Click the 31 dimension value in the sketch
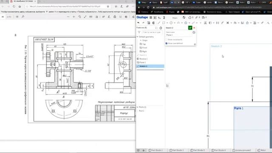Screen dimensions: 272x153 point(252,86)
